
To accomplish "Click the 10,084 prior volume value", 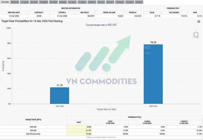I will (x=120, y=16).
